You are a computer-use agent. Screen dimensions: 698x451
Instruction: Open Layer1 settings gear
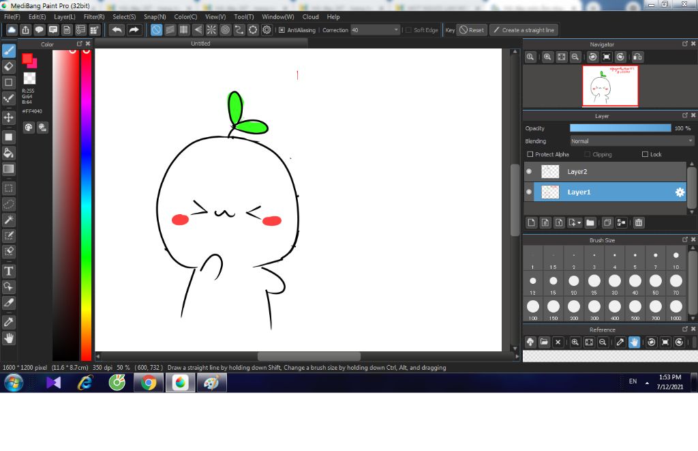(680, 192)
